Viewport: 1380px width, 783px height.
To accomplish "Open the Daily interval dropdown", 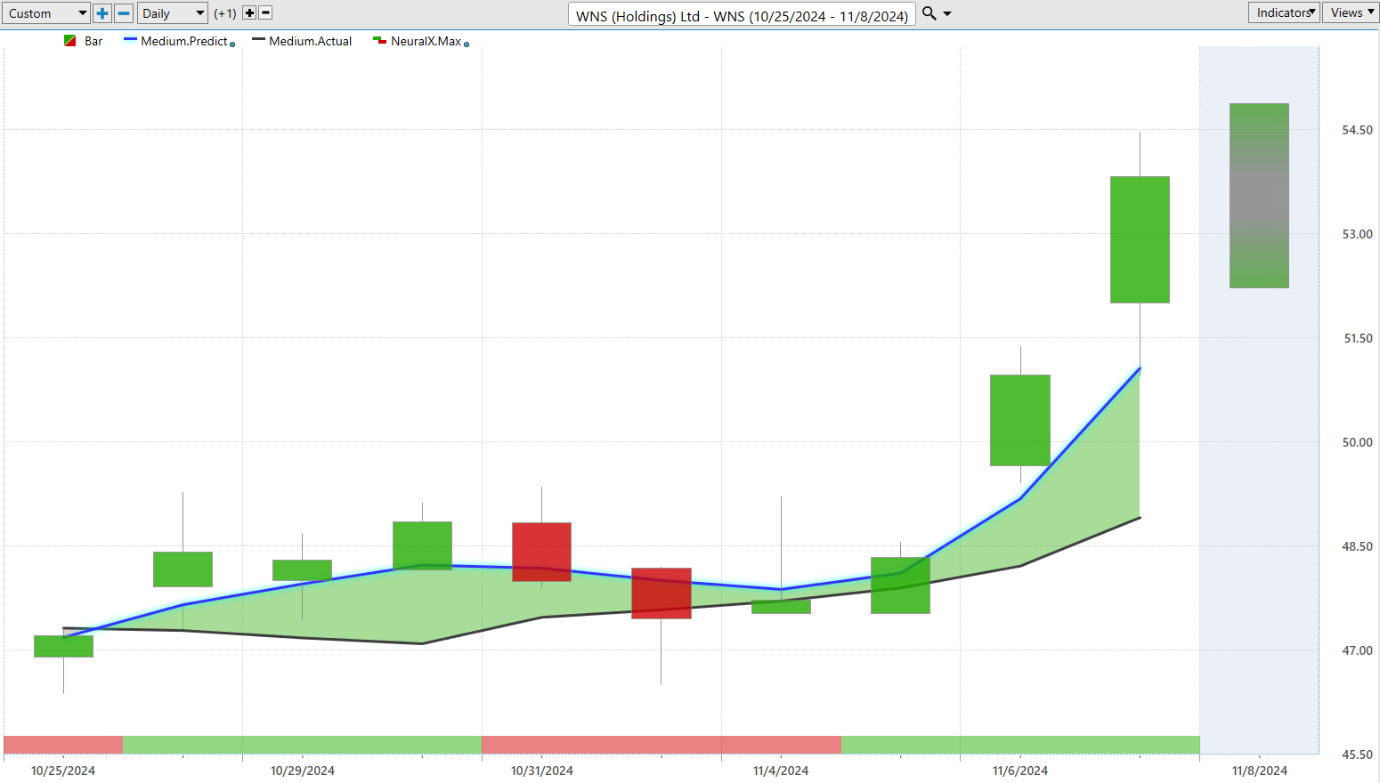I will click(x=173, y=13).
